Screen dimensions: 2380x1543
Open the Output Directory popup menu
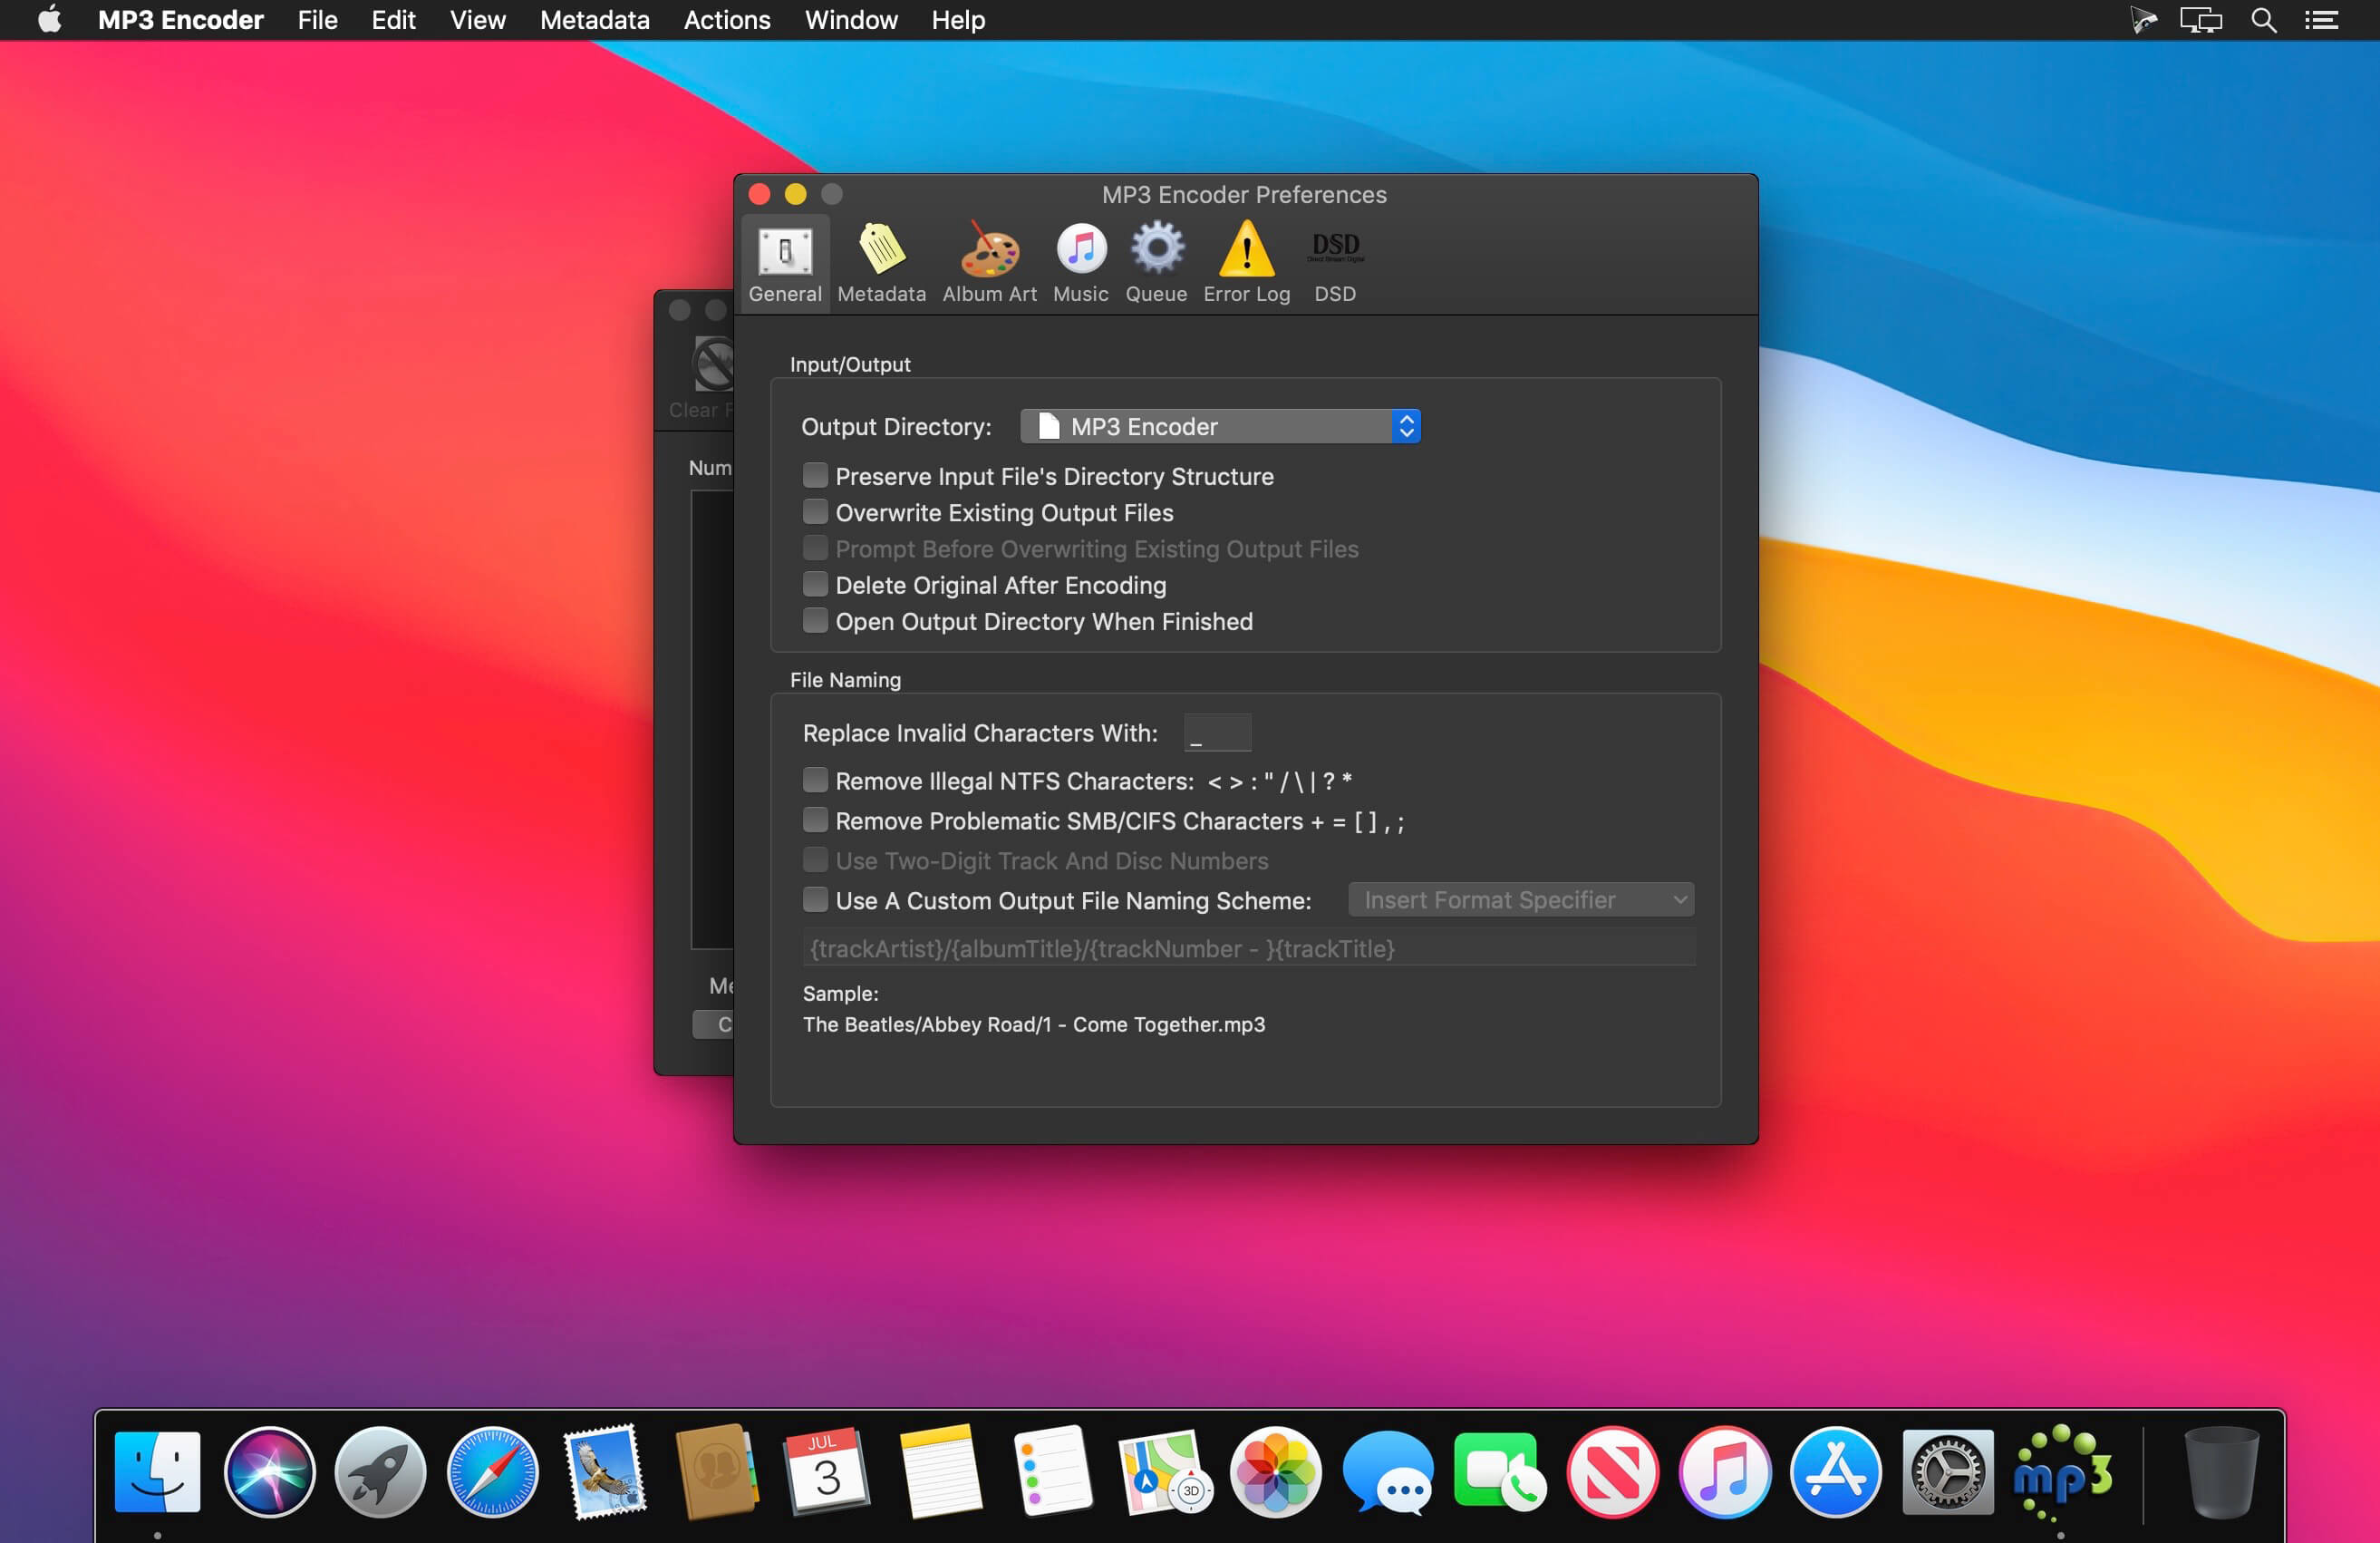point(1220,427)
